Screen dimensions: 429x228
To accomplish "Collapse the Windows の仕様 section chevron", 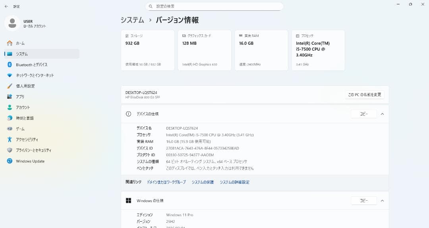I will click(x=382, y=201).
